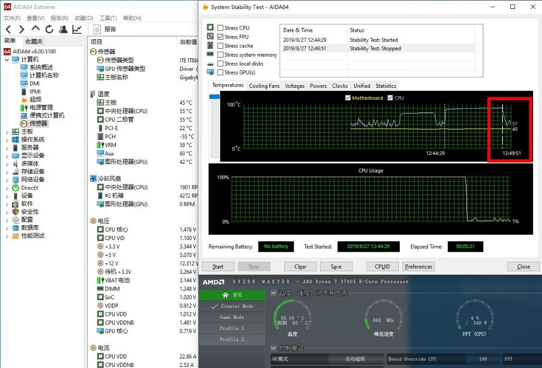Open the graph chart toolbar icon
This screenshot has width=542, height=368.
77,30
